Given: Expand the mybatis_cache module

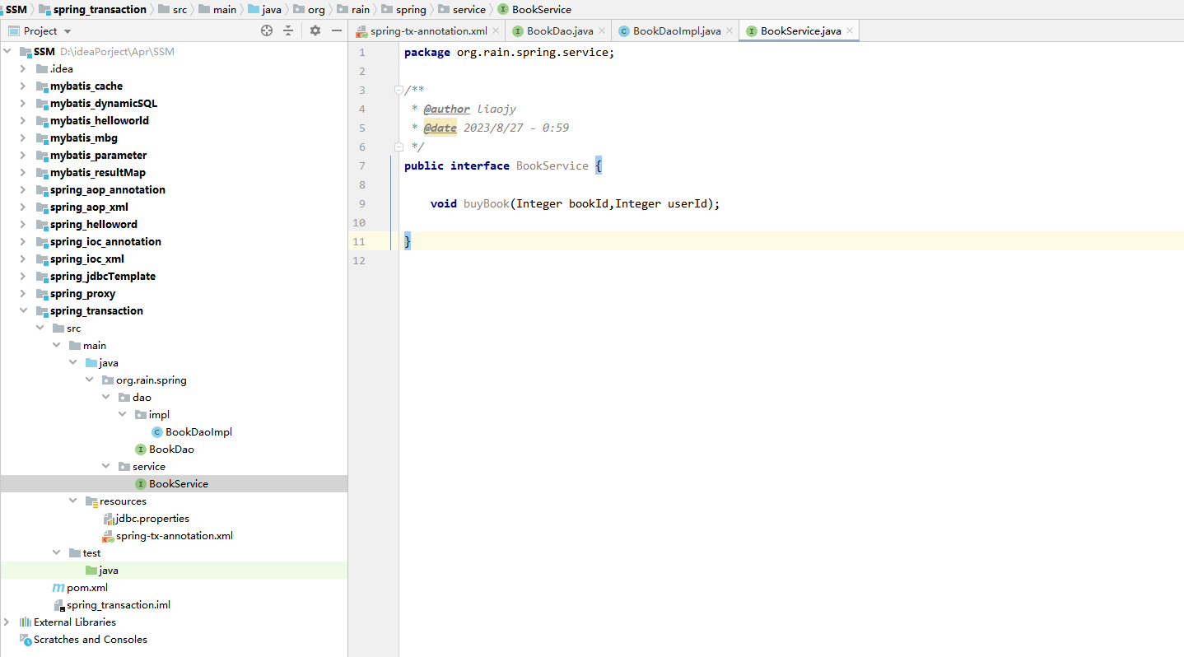Looking at the screenshot, I should coord(24,86).
